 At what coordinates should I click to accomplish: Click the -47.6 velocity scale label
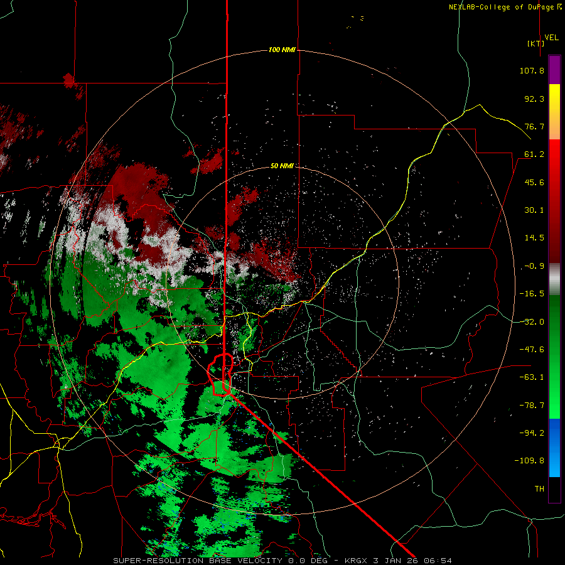[532, 350]
